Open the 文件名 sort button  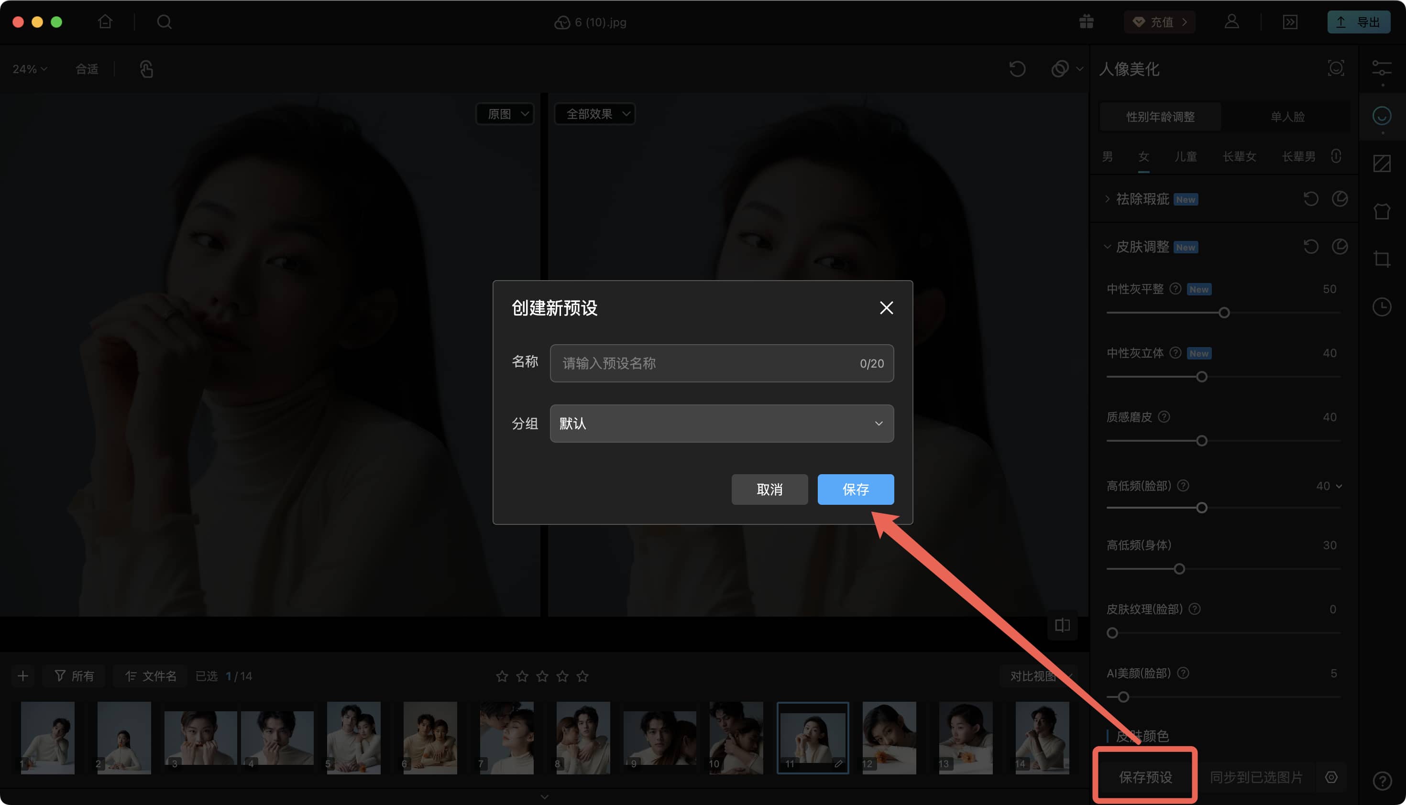click(151, 675)
